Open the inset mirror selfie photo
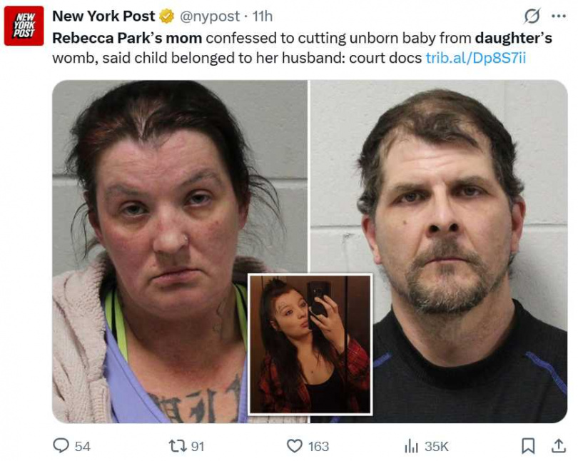This screenshot has height=461, width=578. pos(310,344)
